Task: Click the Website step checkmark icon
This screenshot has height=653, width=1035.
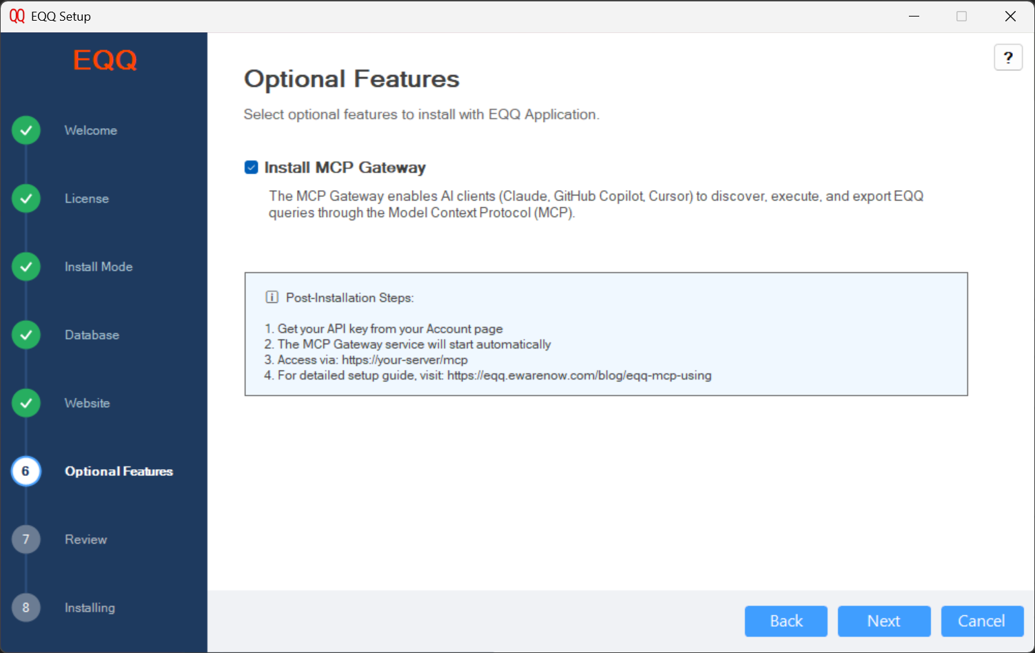Action: coord(25,403)
